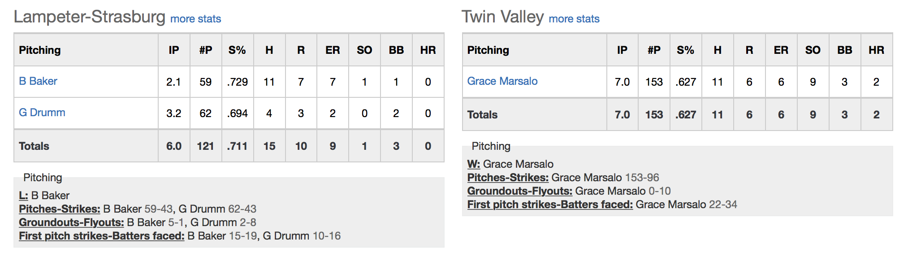908x253 pixels.
Task: Click Lampeter-Strasburg Totals row label
Action: (x=34, y=146)
